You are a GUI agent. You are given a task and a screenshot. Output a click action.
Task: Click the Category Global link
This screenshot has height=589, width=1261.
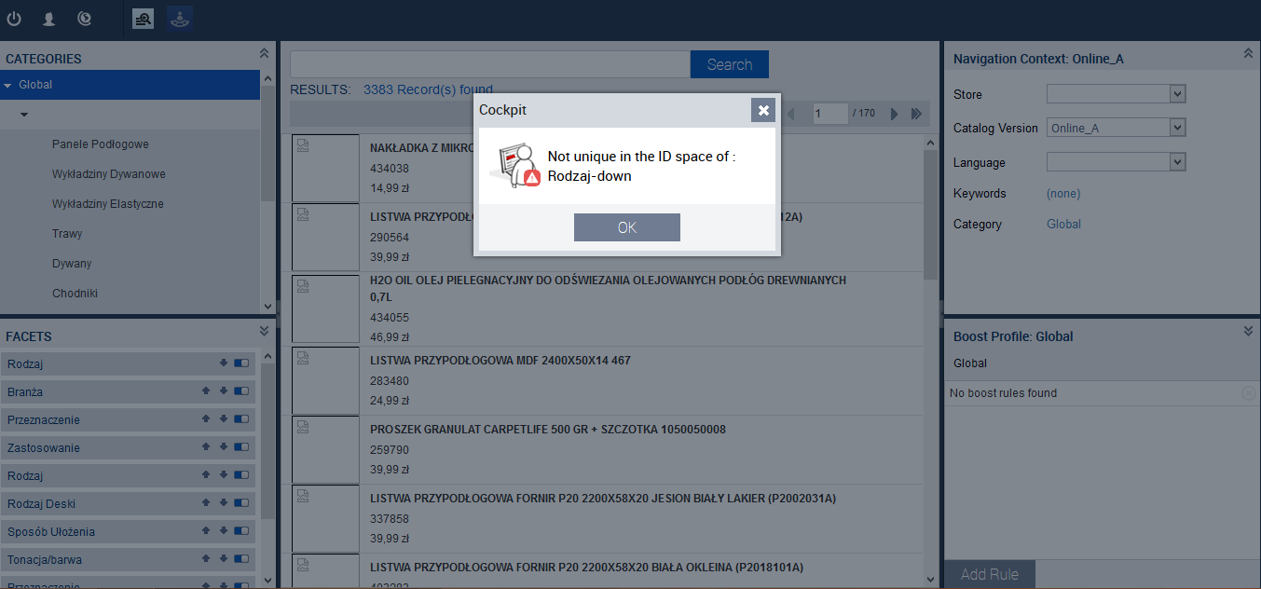click(1063, 225)
